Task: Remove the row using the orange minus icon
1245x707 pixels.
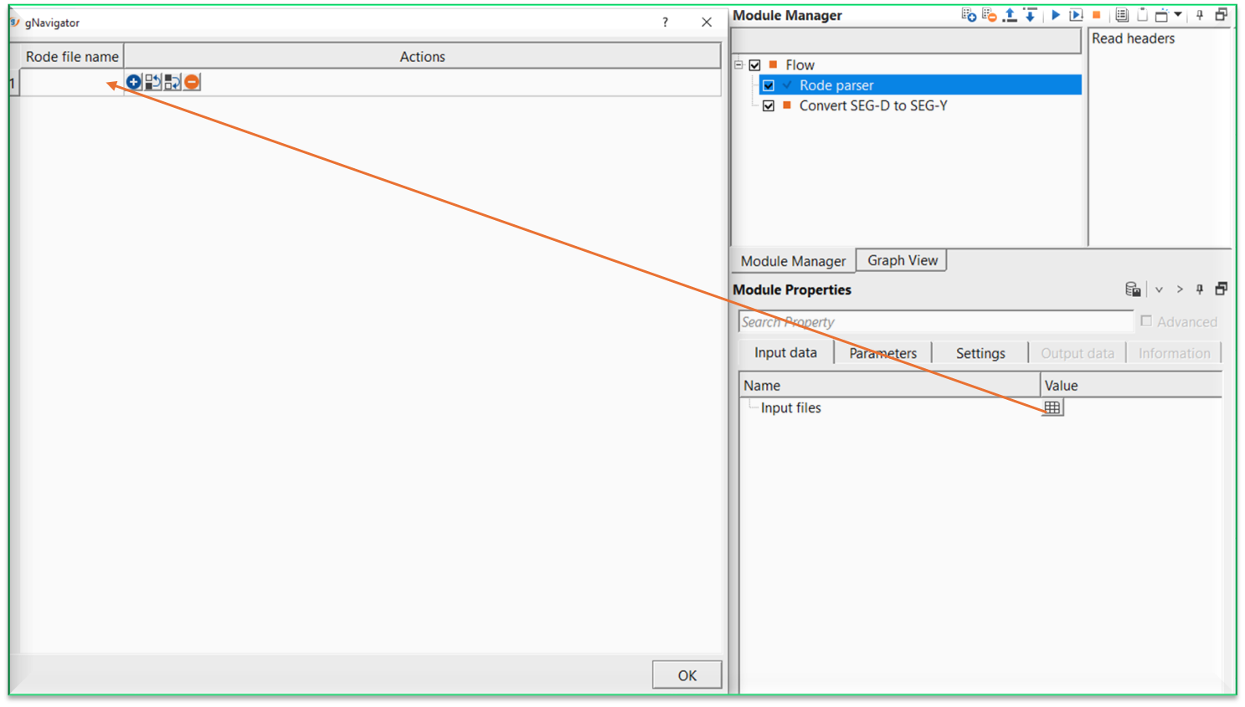Action: tap(190, 82)
